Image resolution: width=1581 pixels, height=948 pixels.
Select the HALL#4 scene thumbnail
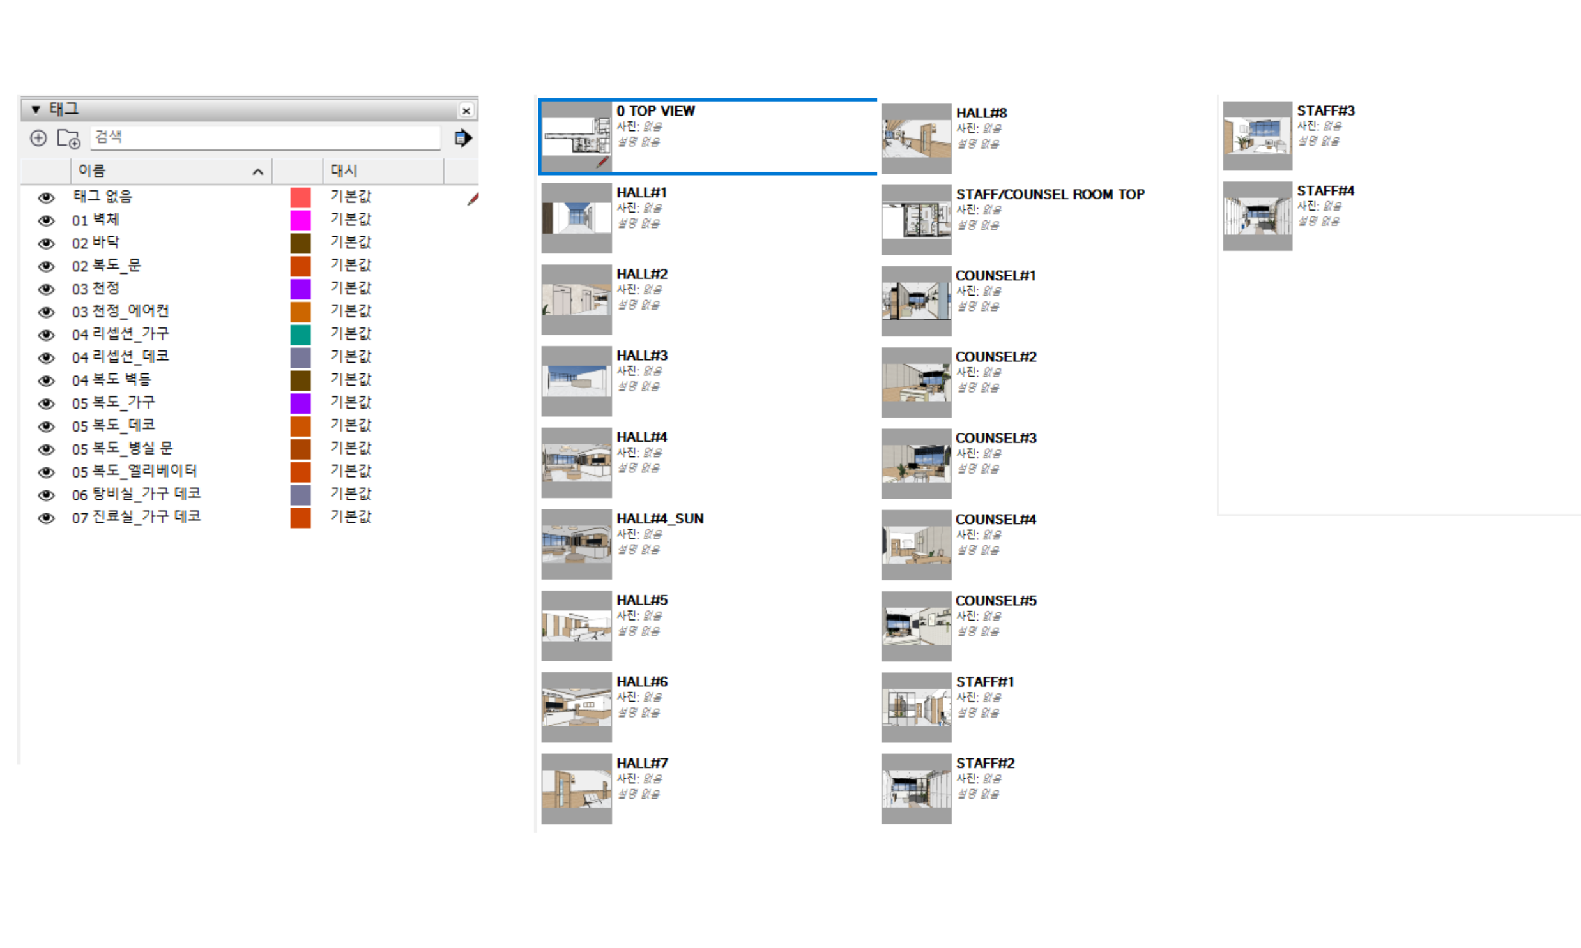pyautogui.click(x=576, y=463)
